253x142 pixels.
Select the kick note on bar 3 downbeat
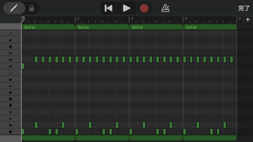pyautogui.click(x=131, y=132)
